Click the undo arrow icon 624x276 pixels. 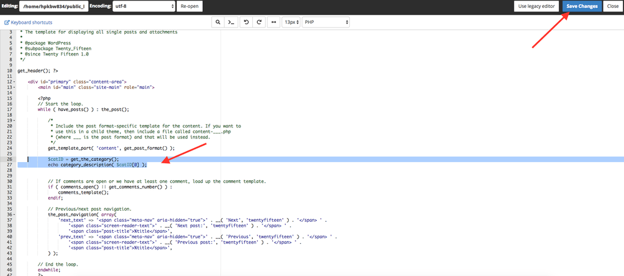pyautogui.click(x=246, y=23)
